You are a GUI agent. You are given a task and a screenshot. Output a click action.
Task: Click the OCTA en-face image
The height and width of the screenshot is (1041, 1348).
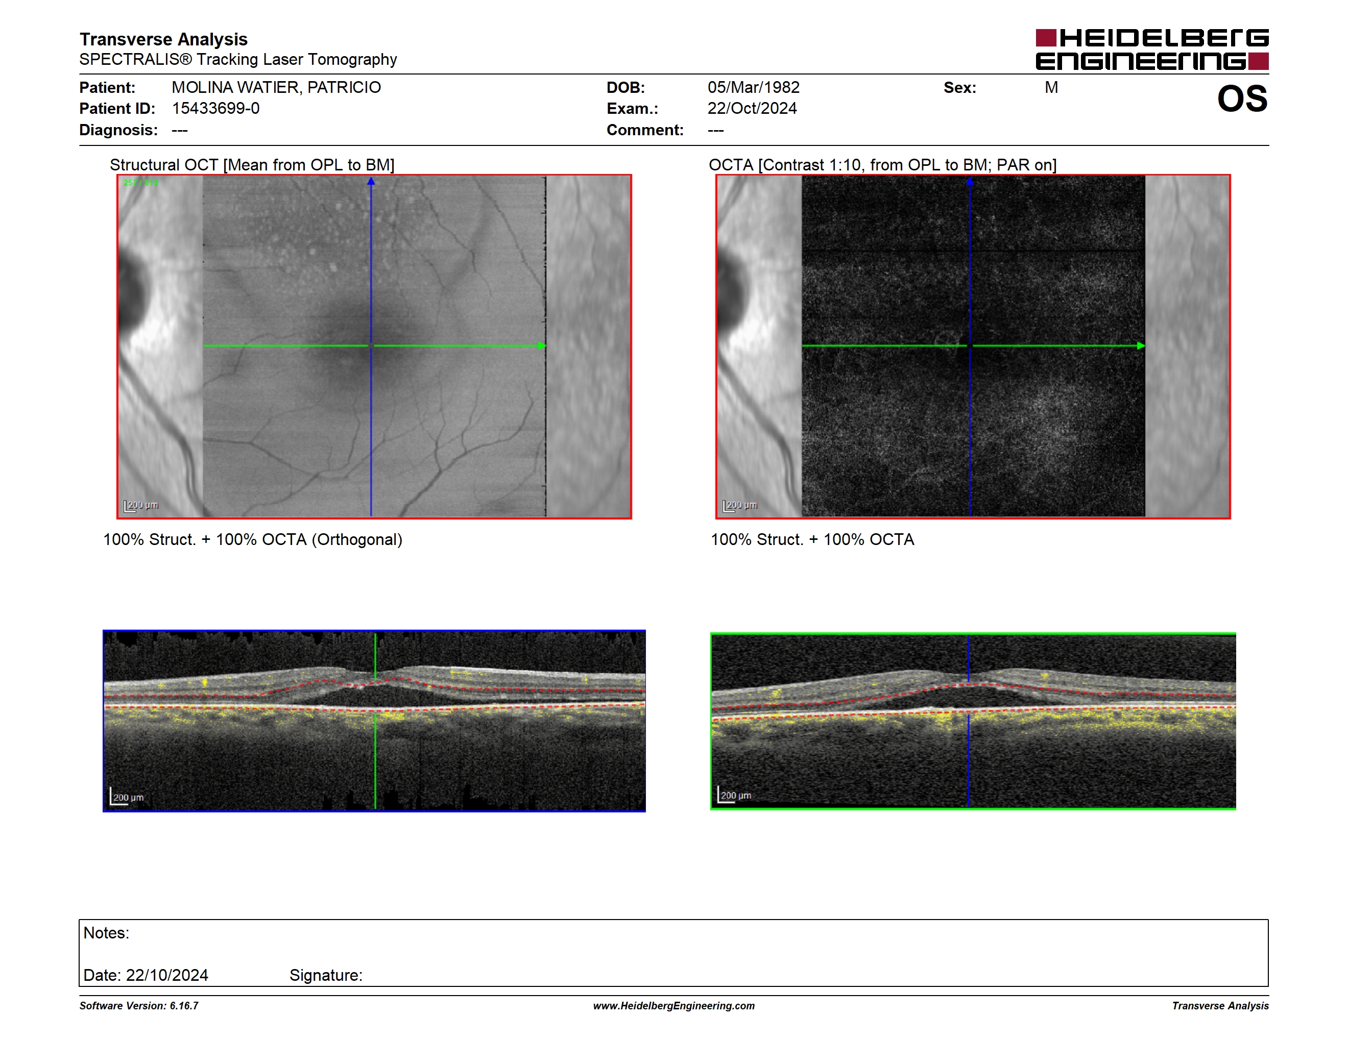[x=973, y=346]
